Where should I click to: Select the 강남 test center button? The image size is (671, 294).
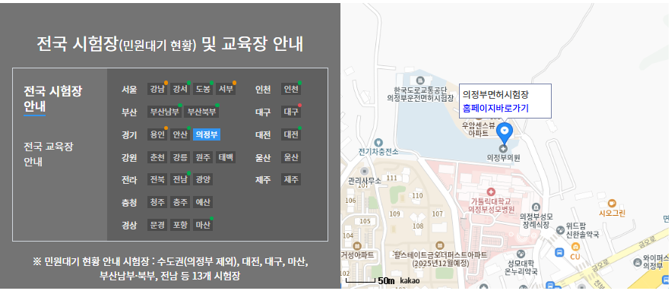157,89
